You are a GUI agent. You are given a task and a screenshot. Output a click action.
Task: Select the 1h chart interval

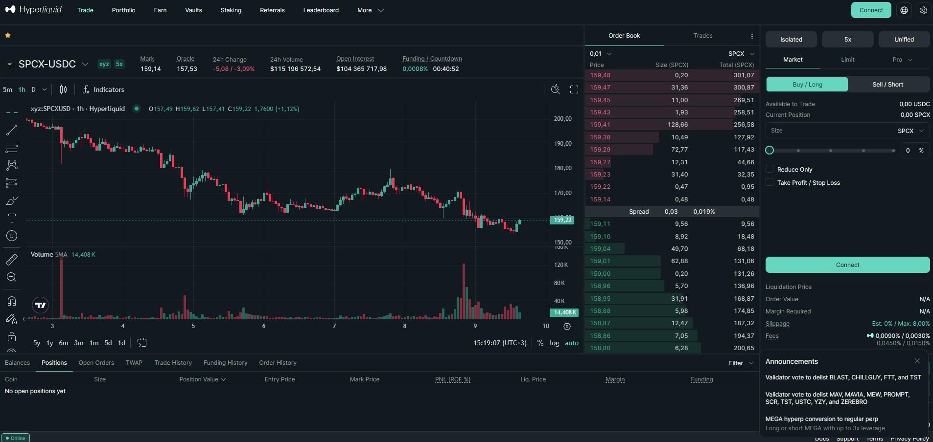coord(22,89)
